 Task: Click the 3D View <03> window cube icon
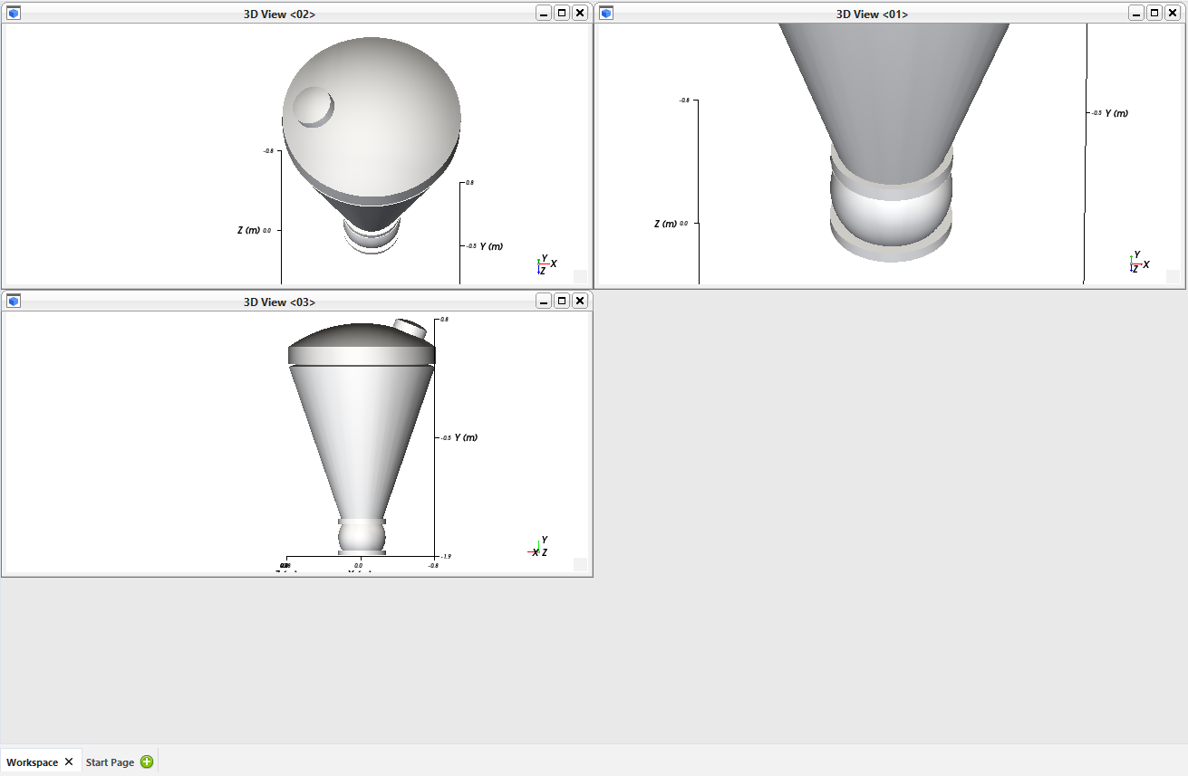pos(14,302)
